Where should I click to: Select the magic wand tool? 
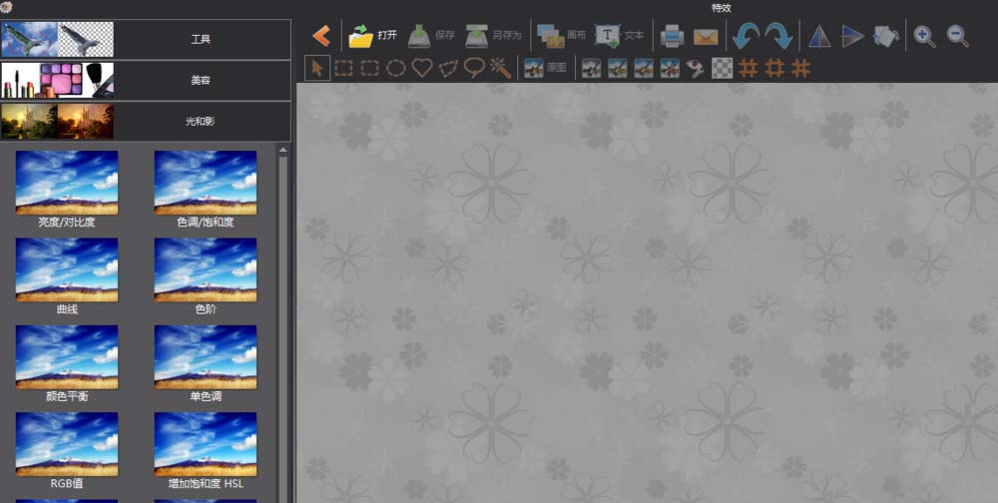[501, 68]
